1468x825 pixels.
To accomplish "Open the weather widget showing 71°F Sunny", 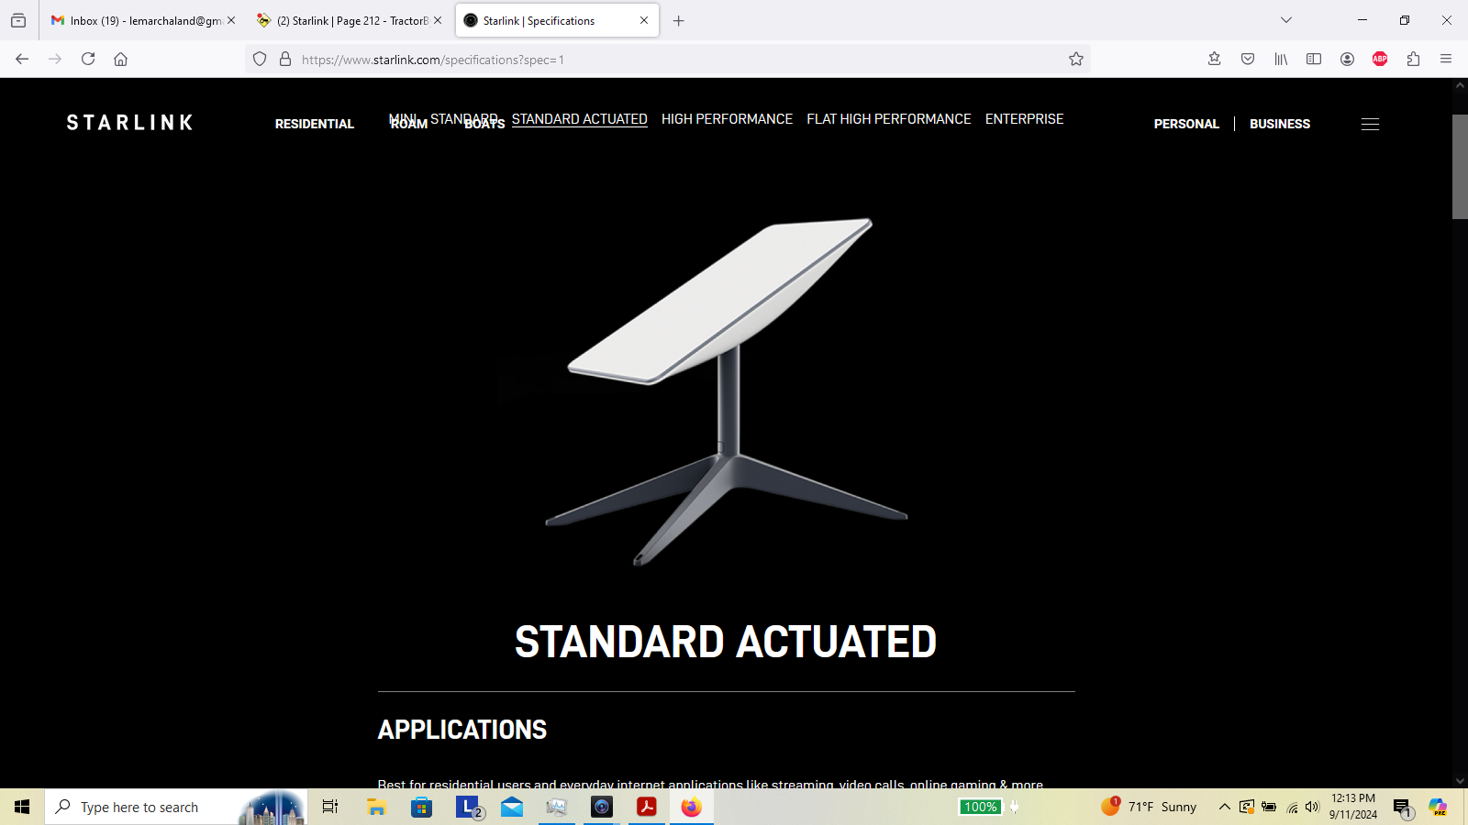I will tap(1149, 807).
